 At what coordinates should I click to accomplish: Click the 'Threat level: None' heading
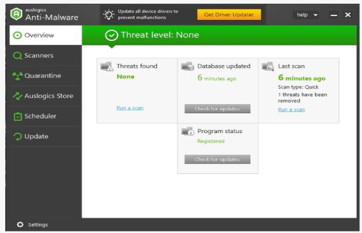tap(160, 35)
